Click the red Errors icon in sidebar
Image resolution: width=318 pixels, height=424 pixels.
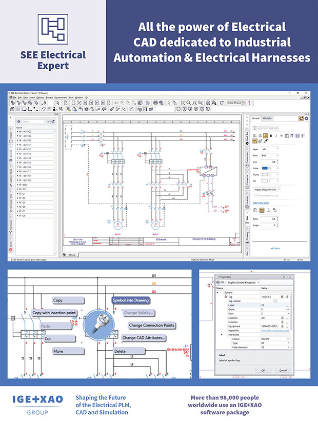click(x=11, y=250)
